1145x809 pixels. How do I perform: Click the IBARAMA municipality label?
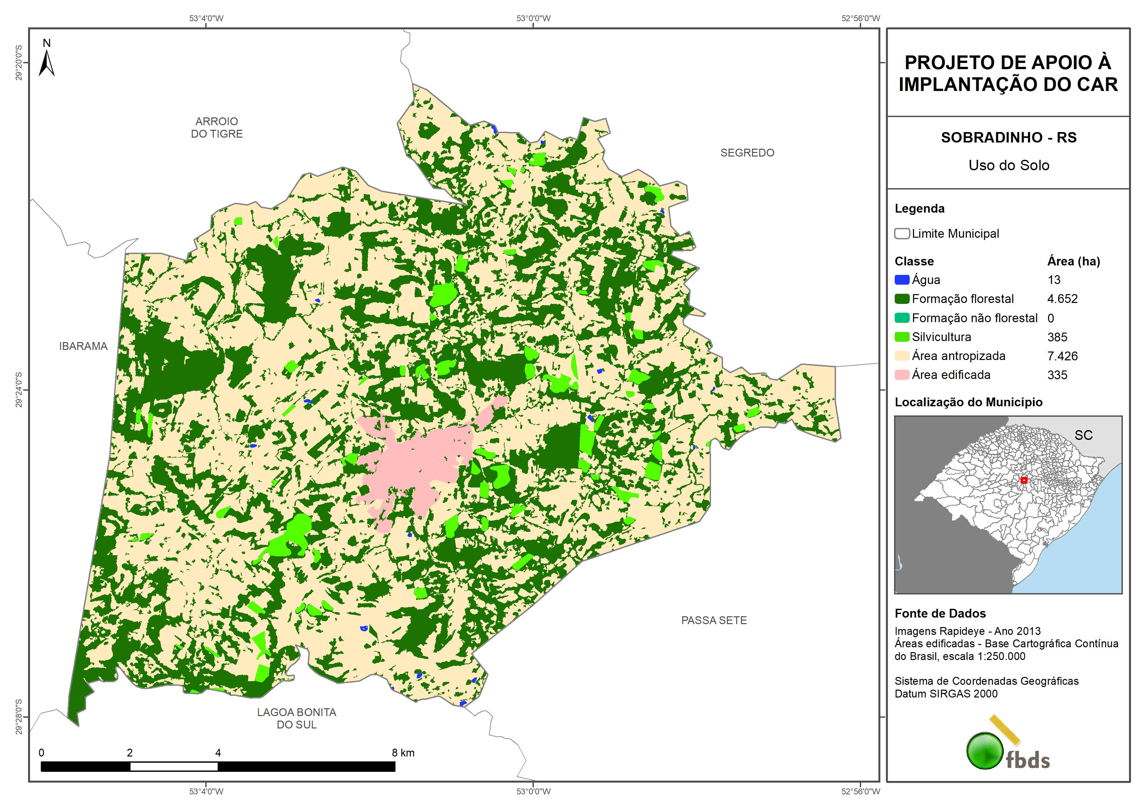click(83, 346)
